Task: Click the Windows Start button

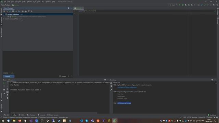Action: click(x=3, y=121)
